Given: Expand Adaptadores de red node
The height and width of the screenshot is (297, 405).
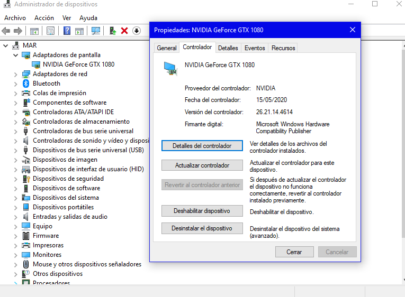Looking at the screenshot, I should pyautogui.click(x=16, y=75).
